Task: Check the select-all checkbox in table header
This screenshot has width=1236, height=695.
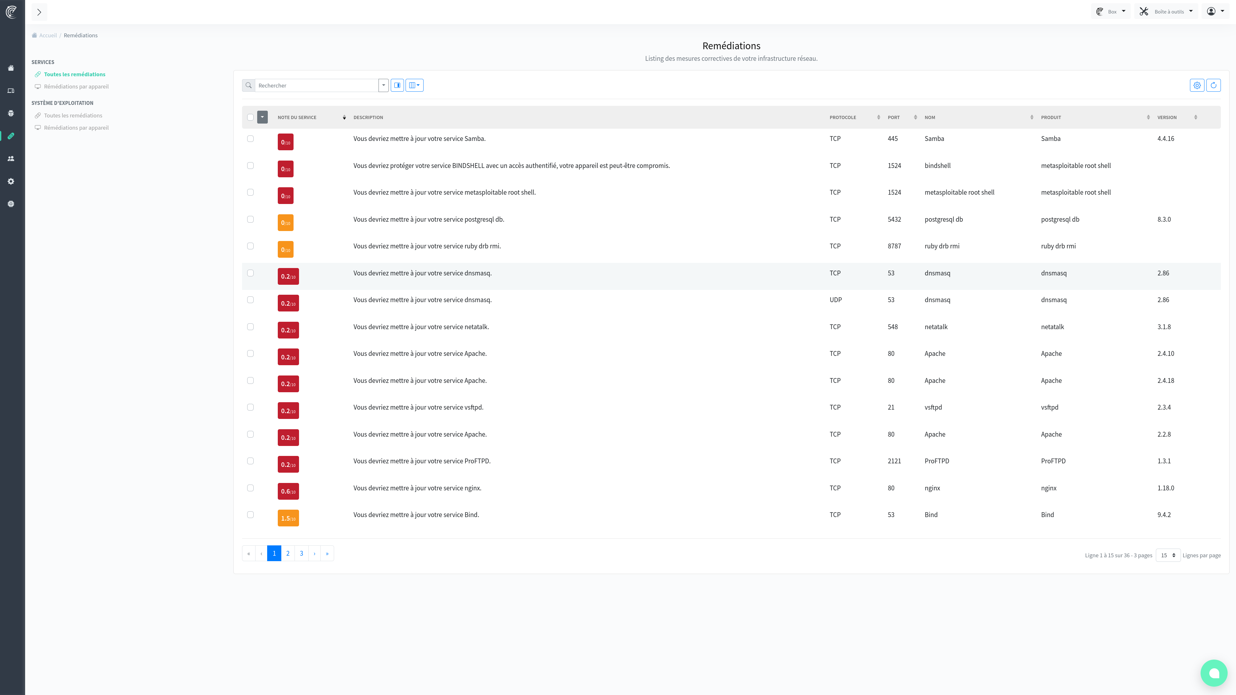Action: click(x=250, y=117)
